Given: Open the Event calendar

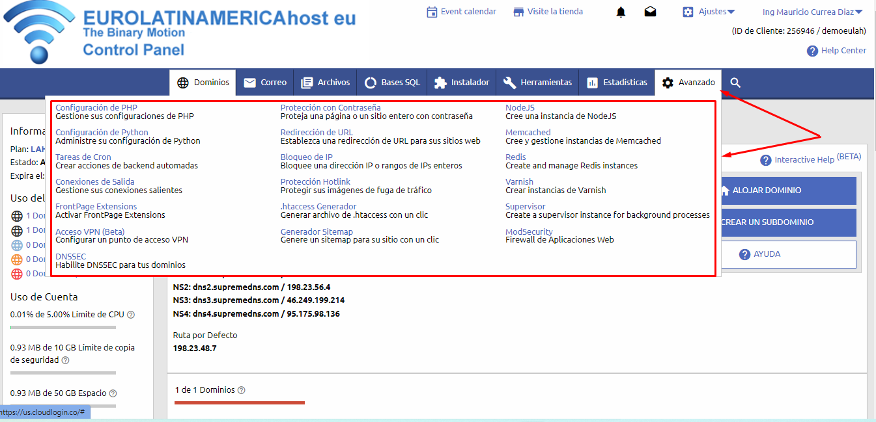Looking at the screenshot, I should (x=461, y=12).
